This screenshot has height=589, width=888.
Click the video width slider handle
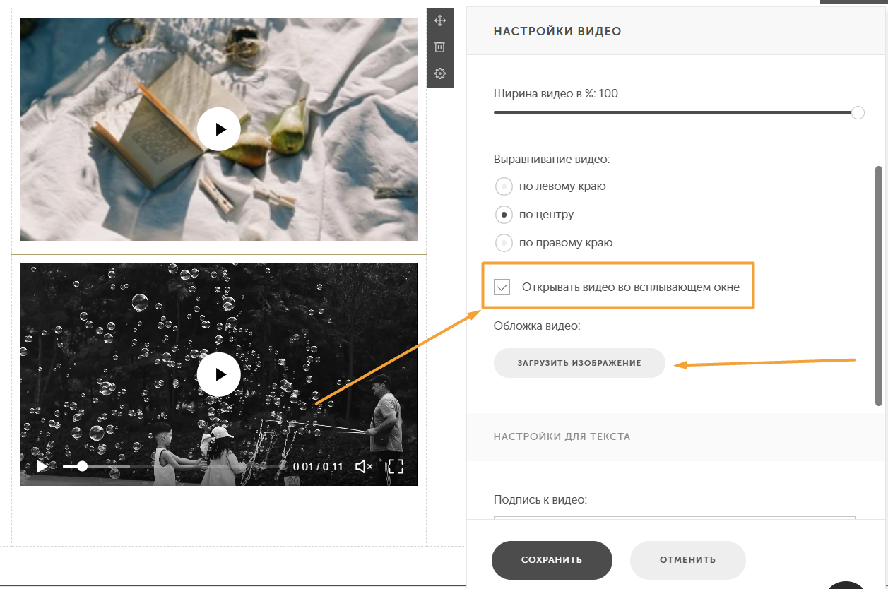tap(858, 112)
